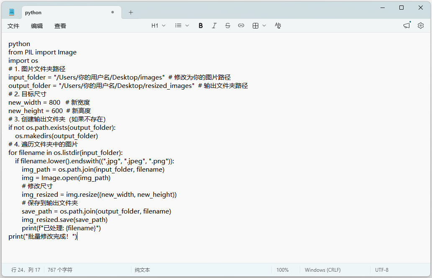Close the python tab via unsaved dot
The width and height of the screenshot is (432, 278).
coord(113,12)
